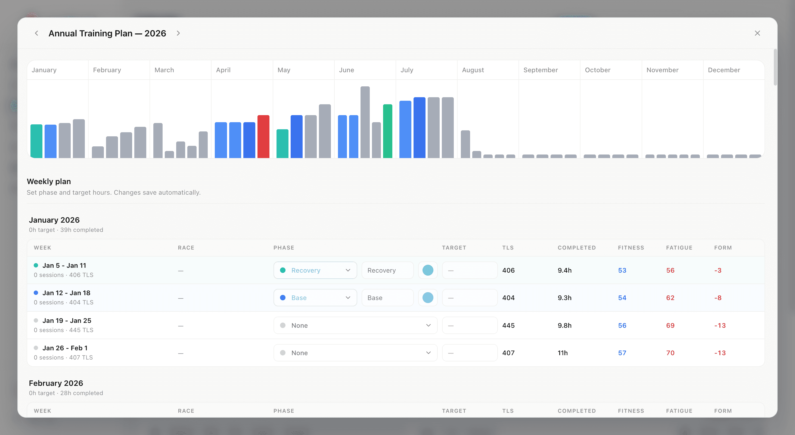This screenshot has width=795, height=435.
Task: Pick color swatch for the Recovery week
Action: 428,270
